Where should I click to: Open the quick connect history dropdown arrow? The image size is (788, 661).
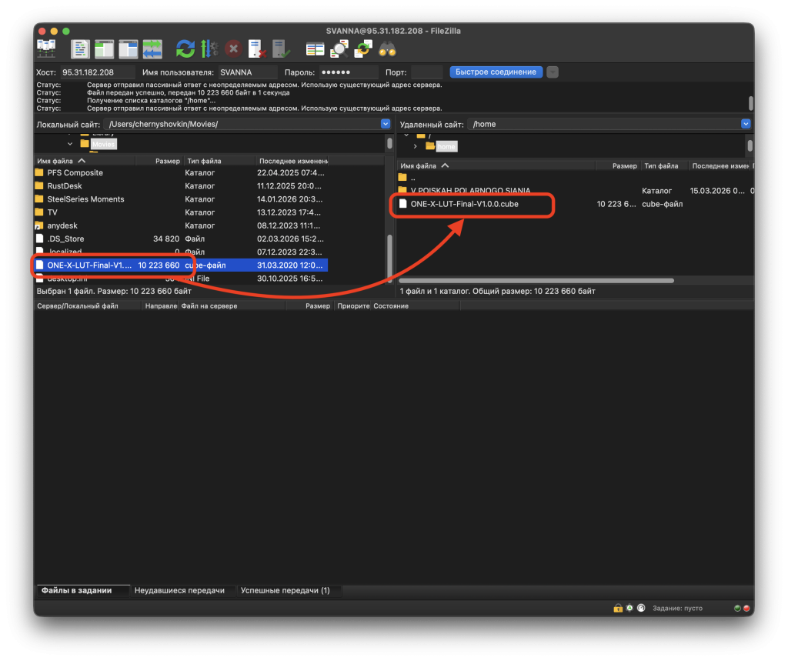click(x=553, y=72)
